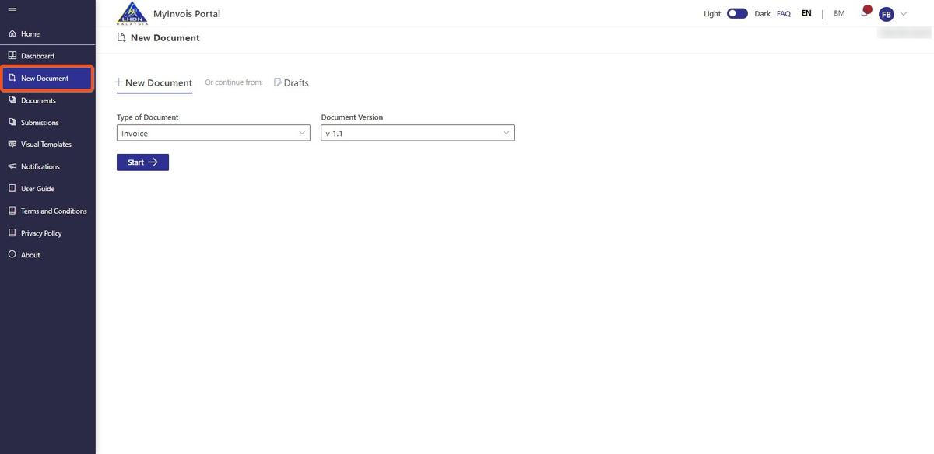Toggle the Light/Dark theme switch

click(x=737, y=13)
